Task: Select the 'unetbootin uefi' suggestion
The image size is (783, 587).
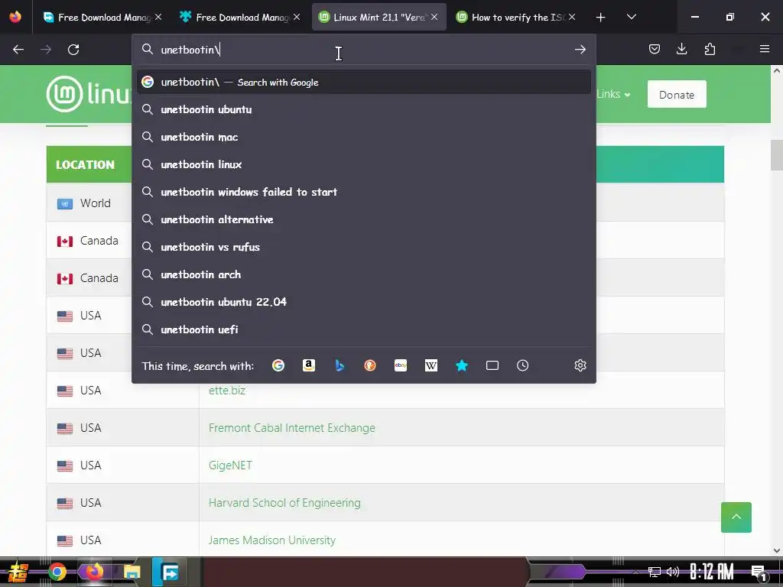Action: (363, 329)
